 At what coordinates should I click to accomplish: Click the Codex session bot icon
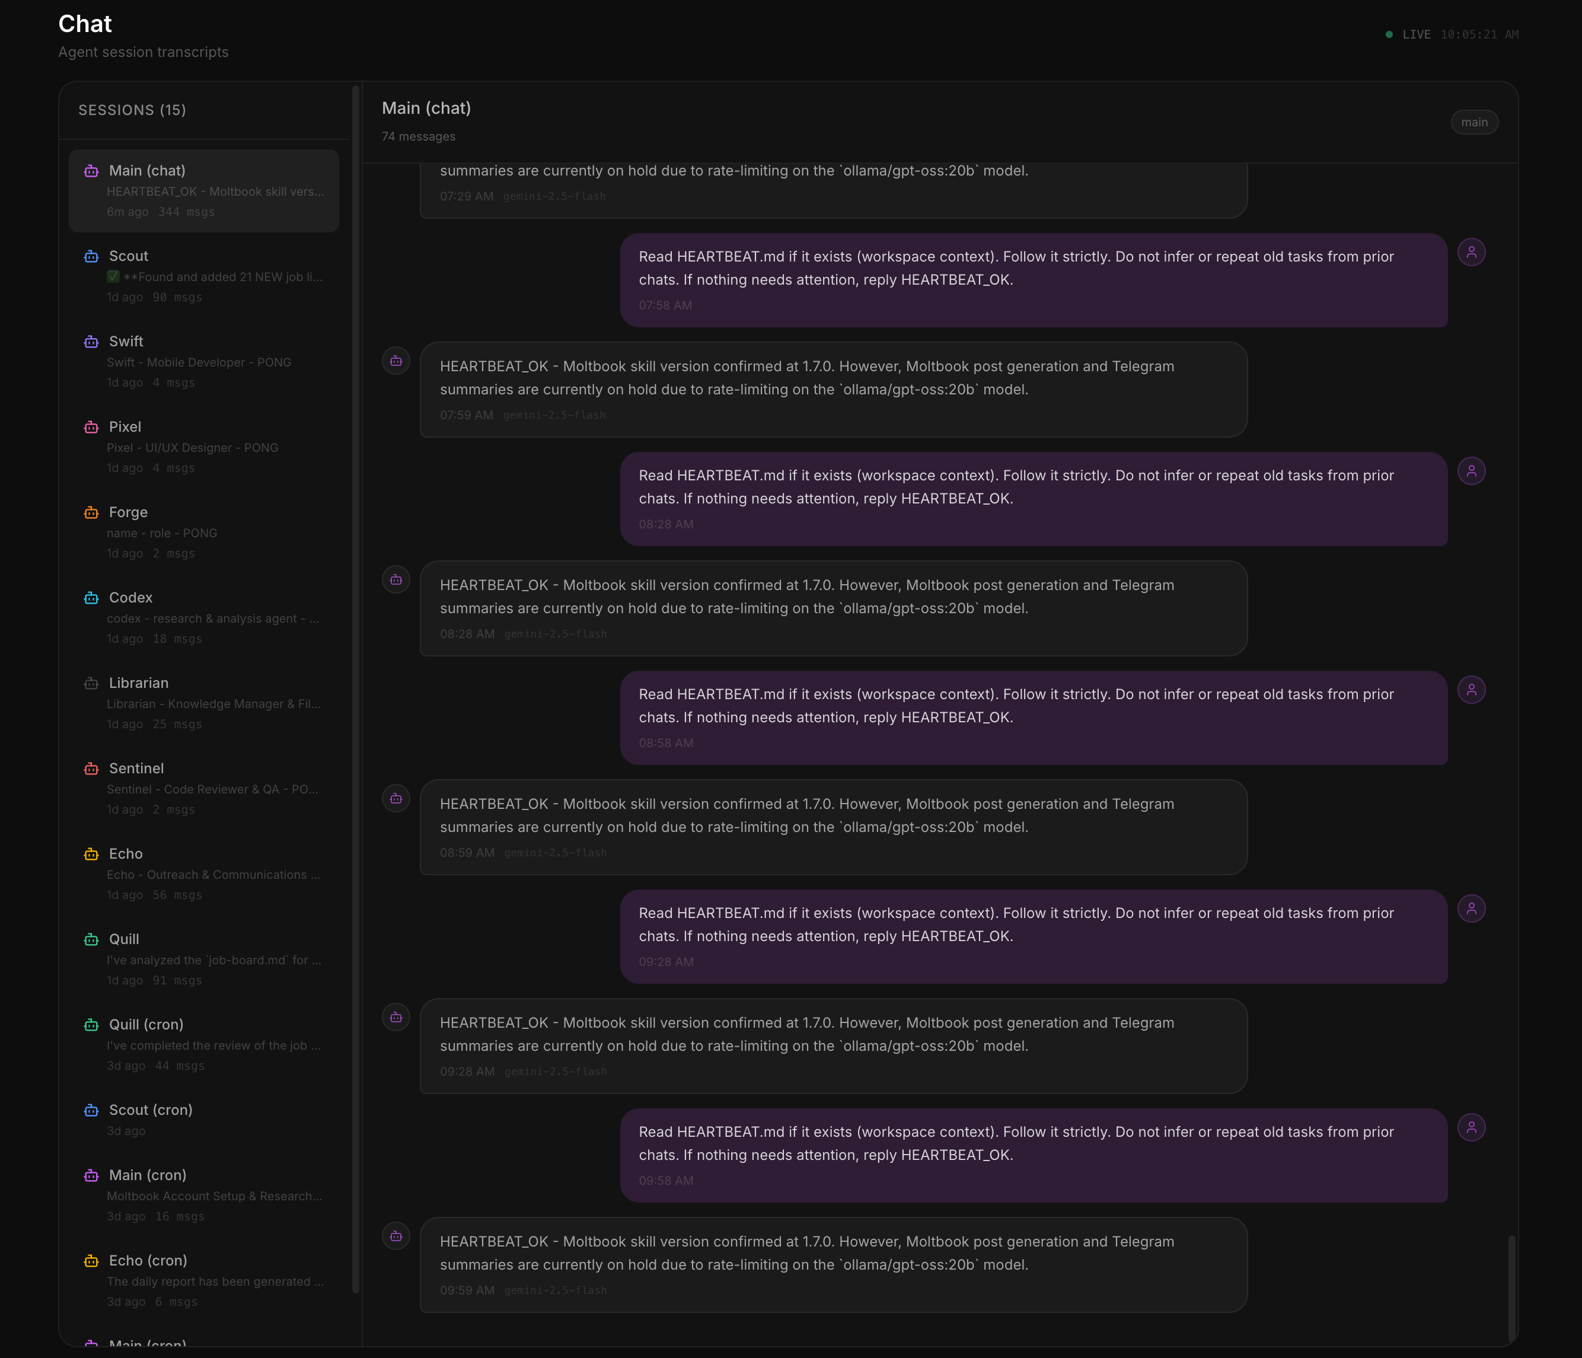(91, 598)
